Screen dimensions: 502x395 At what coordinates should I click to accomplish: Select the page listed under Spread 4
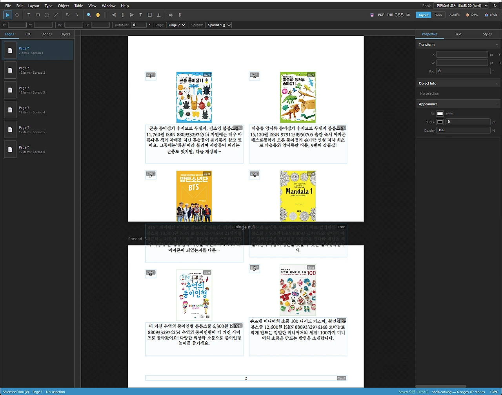point(37,110)
